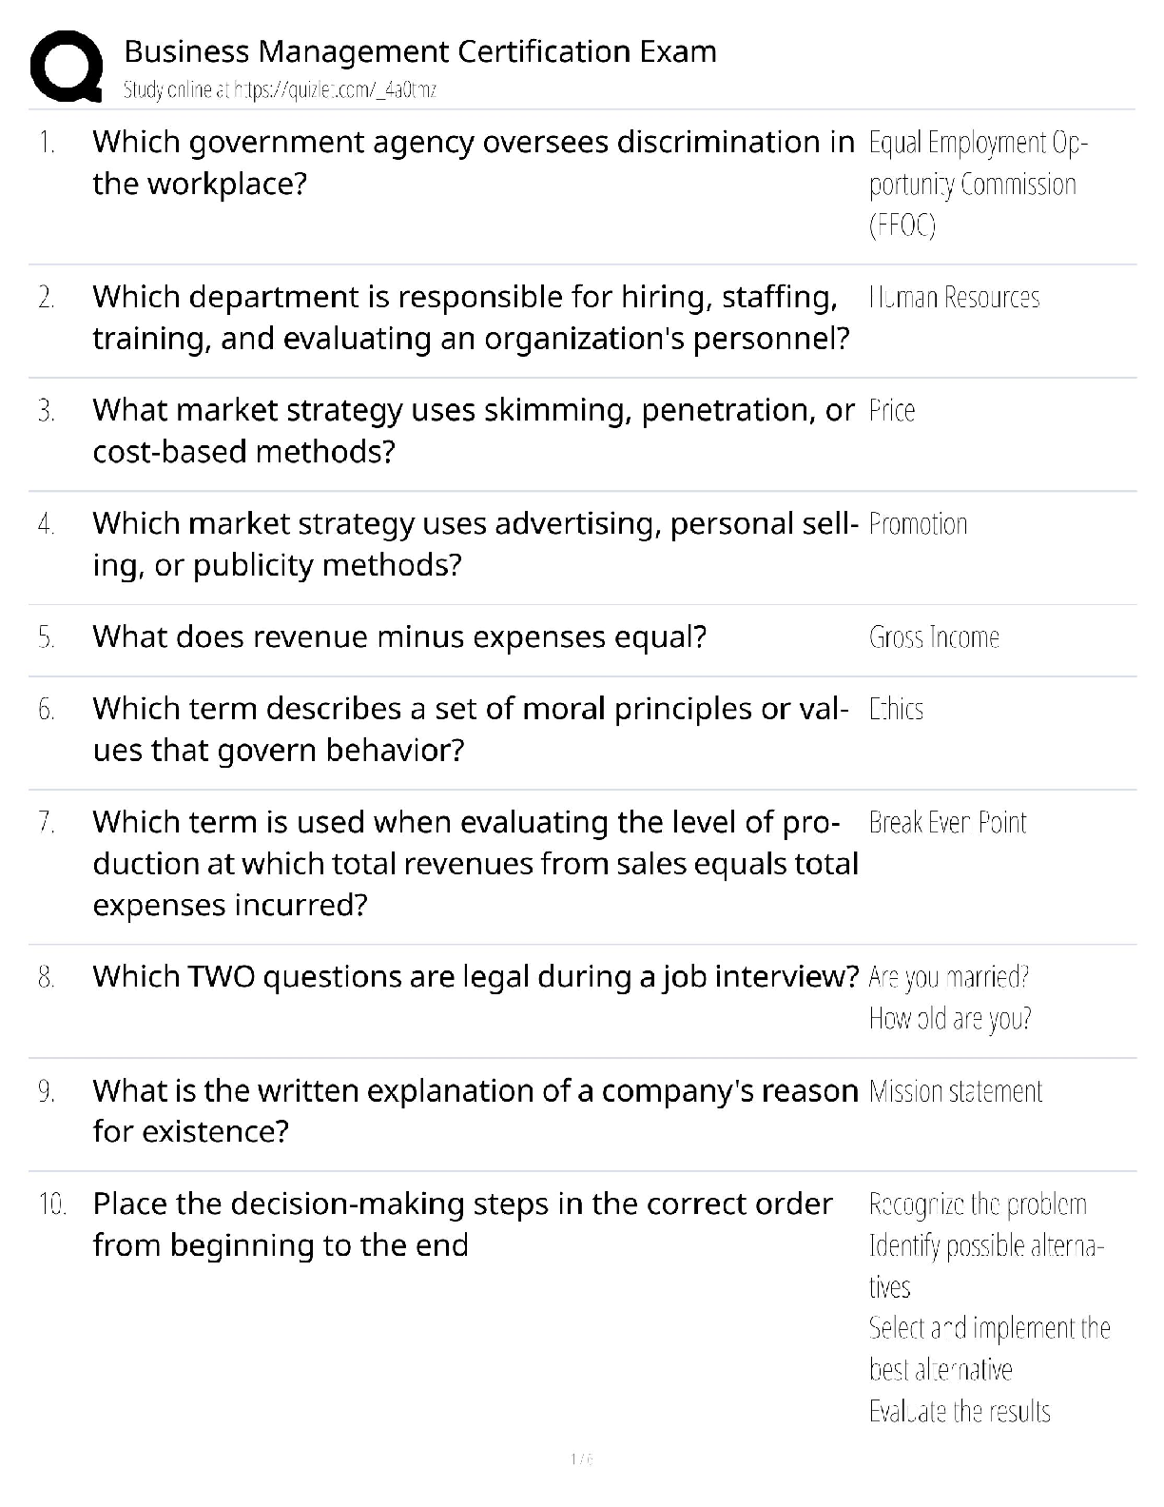This screenshot has height=1507, width=1164.
Task: Click the Break Even Point answer
Action: coord(947,823)
